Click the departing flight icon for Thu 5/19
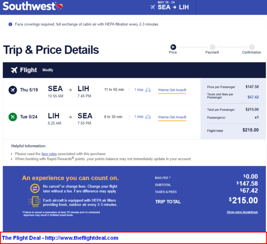This screenshot has height=244, width=267. (13, 90)
